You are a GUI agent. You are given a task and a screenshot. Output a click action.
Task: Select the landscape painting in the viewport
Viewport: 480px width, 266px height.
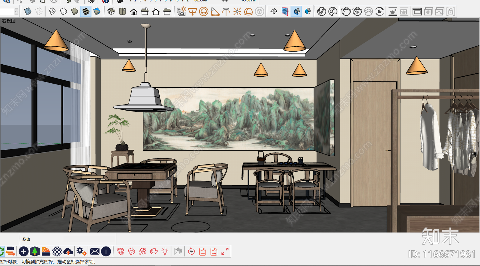pos(229,119)
